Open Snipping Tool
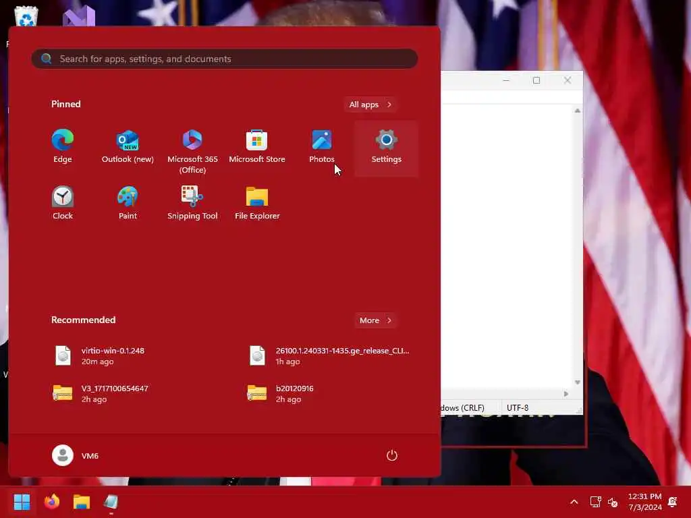 click(x=192, y=202)
